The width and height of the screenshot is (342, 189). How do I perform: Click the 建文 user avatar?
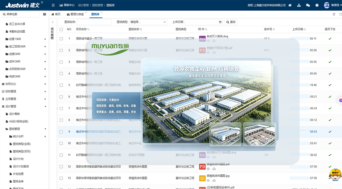(327, 5)
